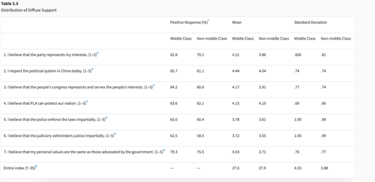Click Middle Class subheader under Positive Response
Viewport: 375px width, 182px height.
coord(181,39)
